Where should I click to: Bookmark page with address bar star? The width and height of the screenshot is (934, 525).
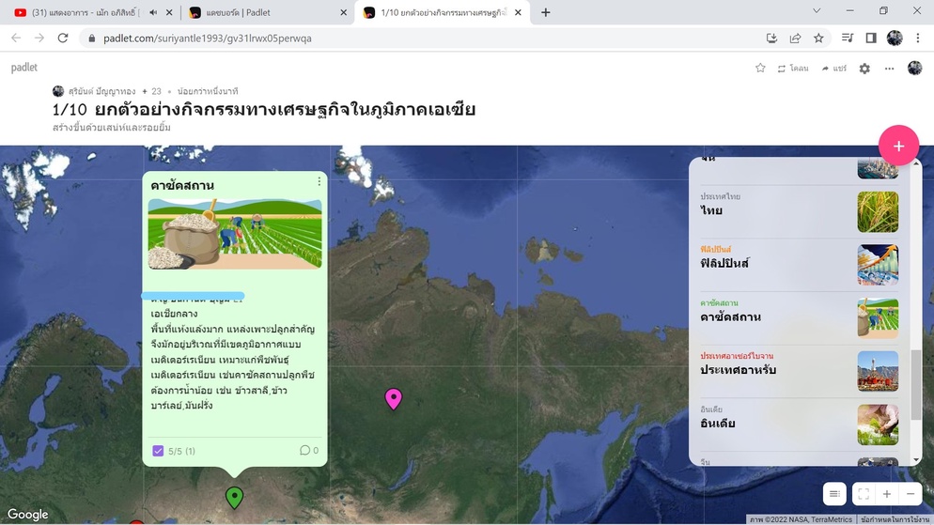[818, 39]
